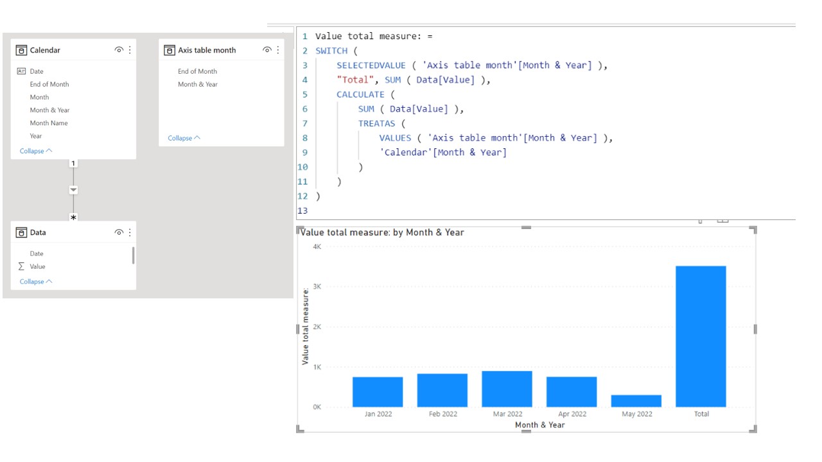Toggle visibility of the Data table
Screen dimensions: 822x462
point(119,232)
